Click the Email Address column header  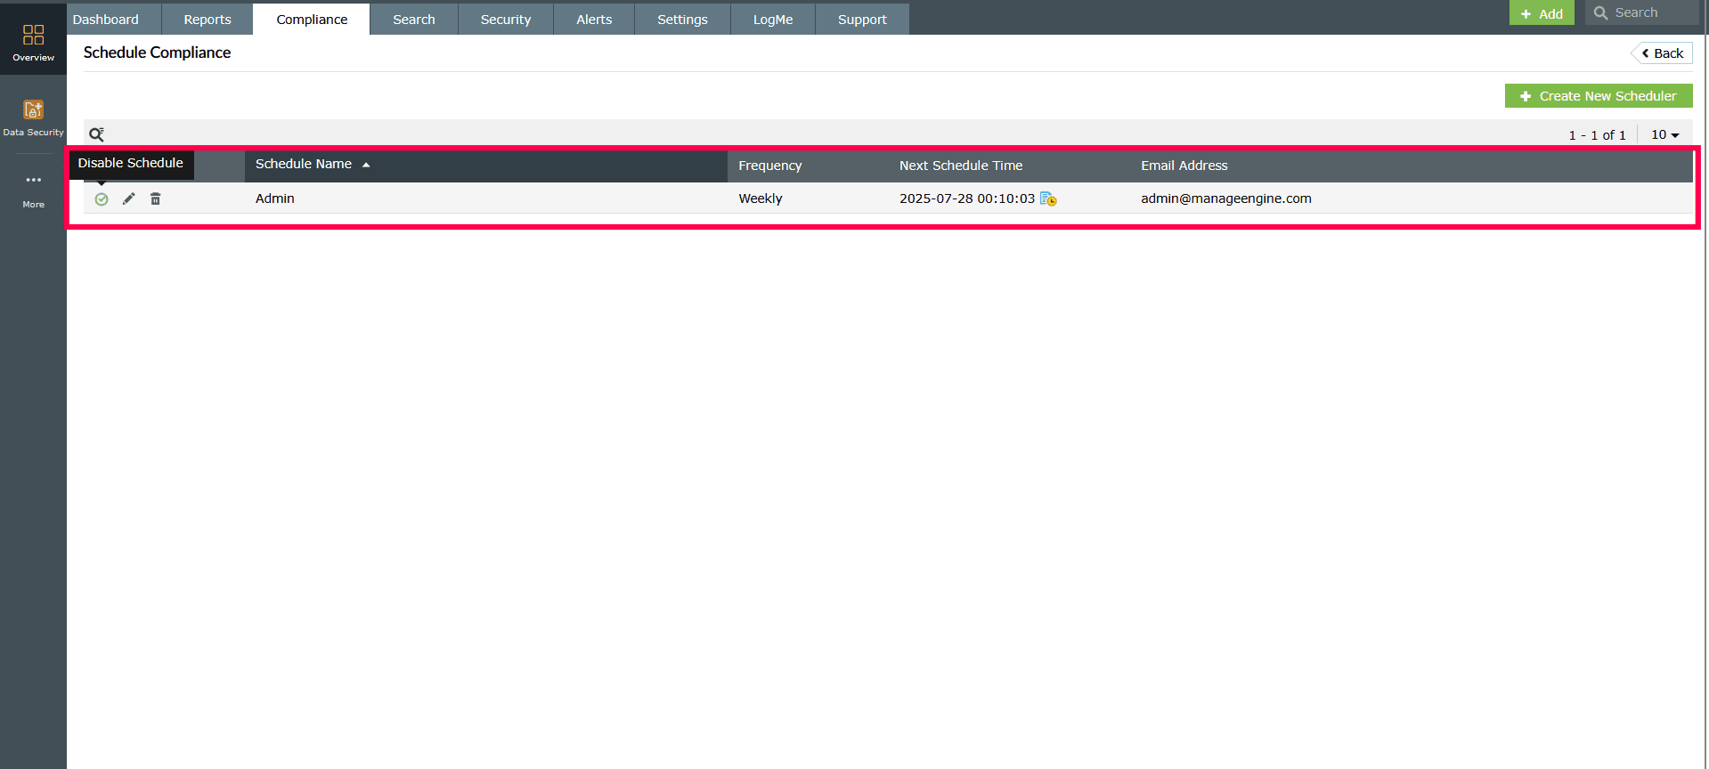1184,166
